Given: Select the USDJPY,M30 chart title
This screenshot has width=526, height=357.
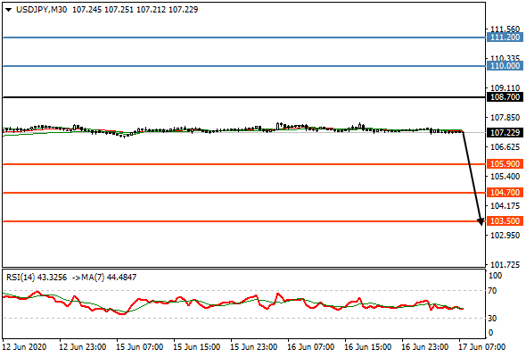Looking at the screenshot, I should [x=42, y=10].
